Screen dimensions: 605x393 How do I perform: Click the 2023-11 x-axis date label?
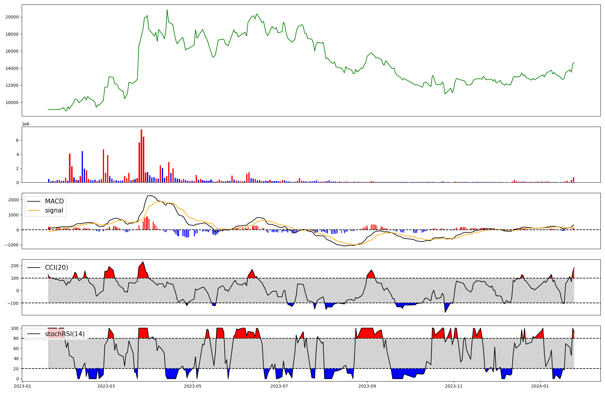coord(454,386)
